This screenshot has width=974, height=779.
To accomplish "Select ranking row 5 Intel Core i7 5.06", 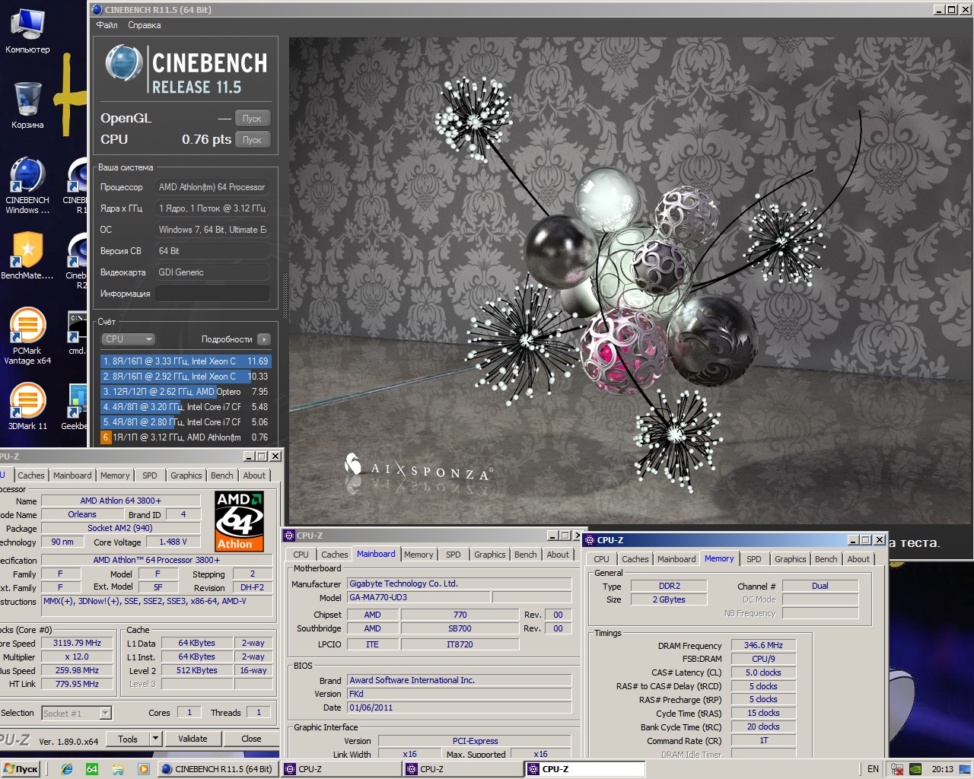I will [x=186, y=422].
